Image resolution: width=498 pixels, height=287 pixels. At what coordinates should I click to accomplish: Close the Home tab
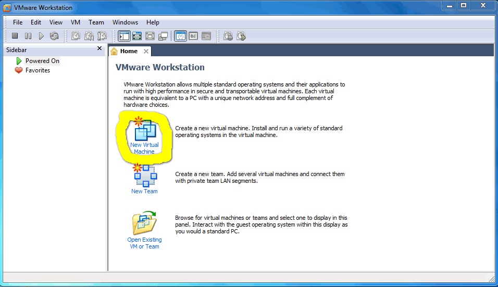146,51
